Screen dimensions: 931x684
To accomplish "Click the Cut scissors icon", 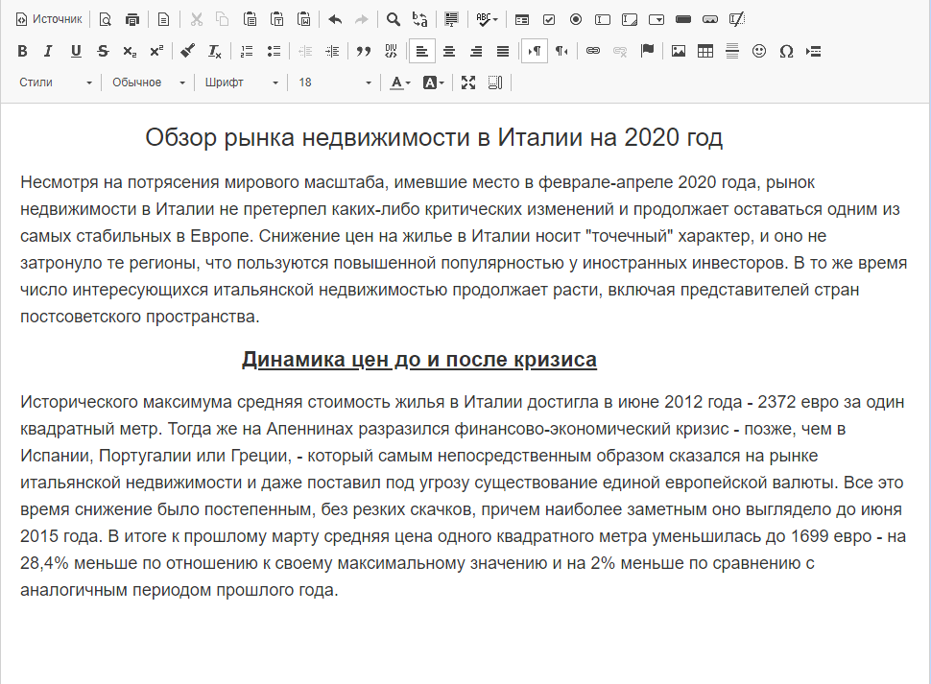I will pos(196,19).
